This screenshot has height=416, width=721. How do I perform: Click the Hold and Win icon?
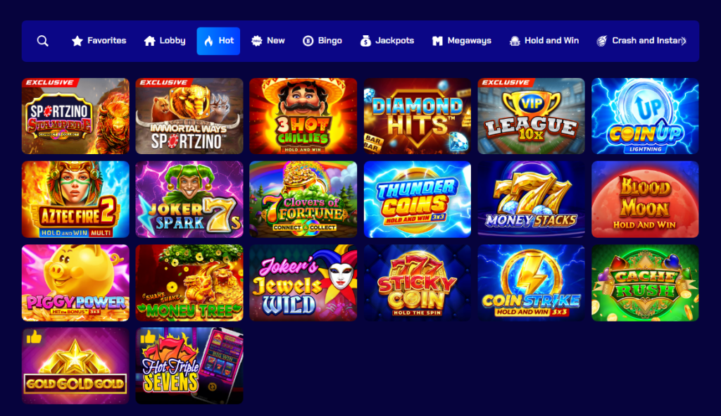pos(515,41)
